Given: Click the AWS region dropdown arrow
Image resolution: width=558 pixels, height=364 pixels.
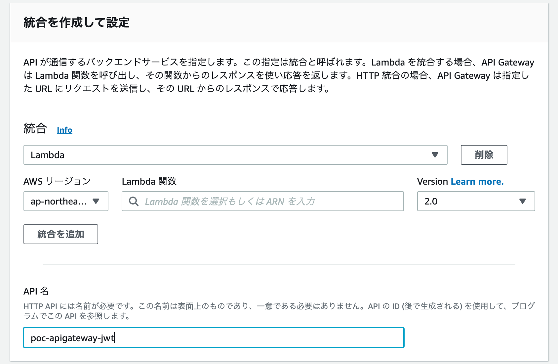Looking at the screenshot, I should [96, 201].
